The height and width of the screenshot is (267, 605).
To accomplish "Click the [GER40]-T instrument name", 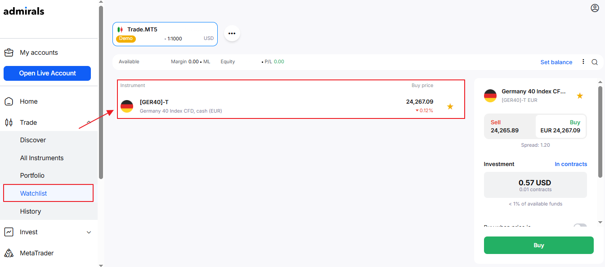I will [x=154, y=102].
